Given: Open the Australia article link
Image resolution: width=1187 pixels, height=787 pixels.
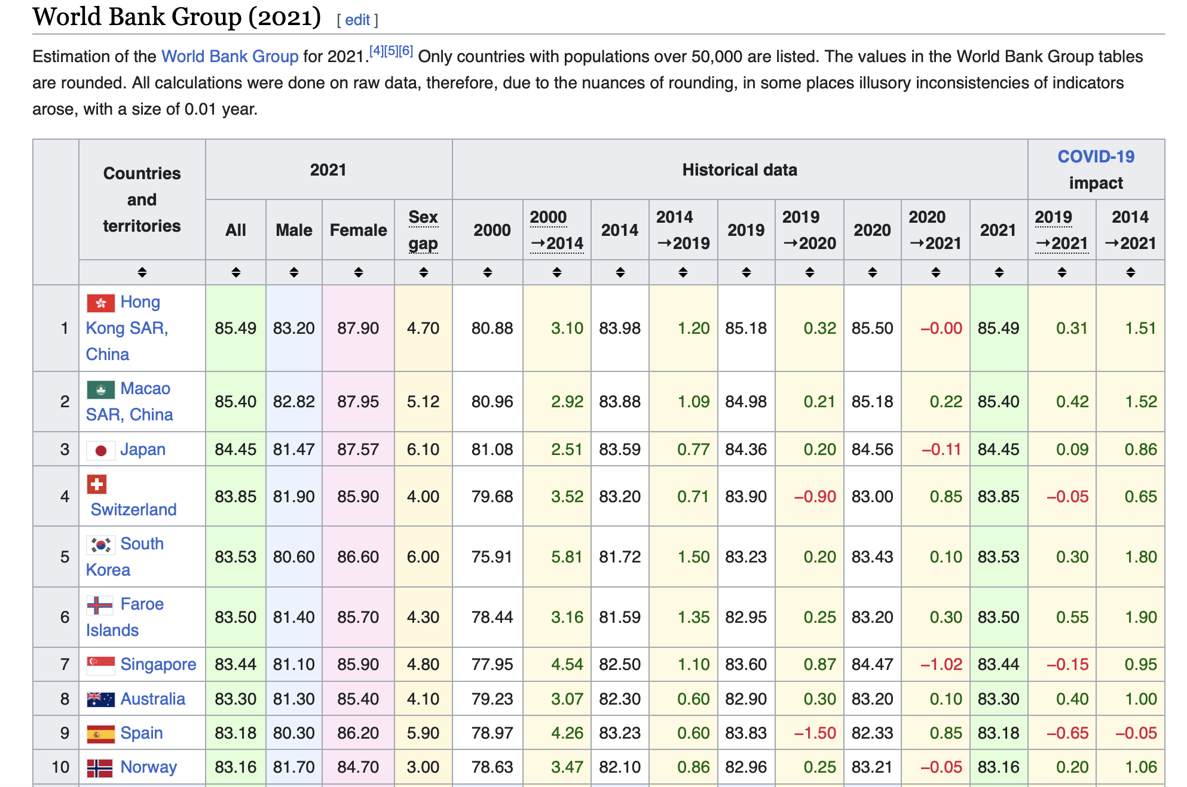Looking at the screenshot, I should [x=153, y=699].
